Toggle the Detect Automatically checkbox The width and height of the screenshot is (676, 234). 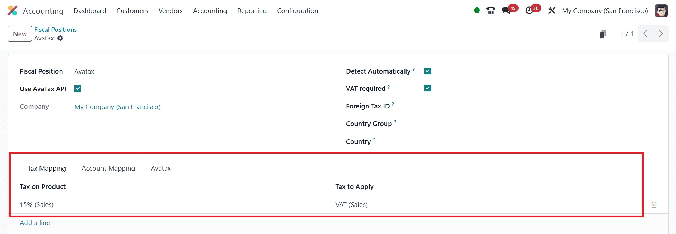click(x=428, y=71)
